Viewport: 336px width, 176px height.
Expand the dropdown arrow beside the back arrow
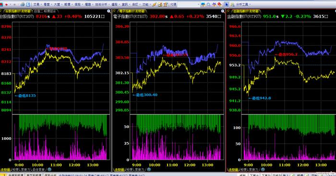[10, 4]
